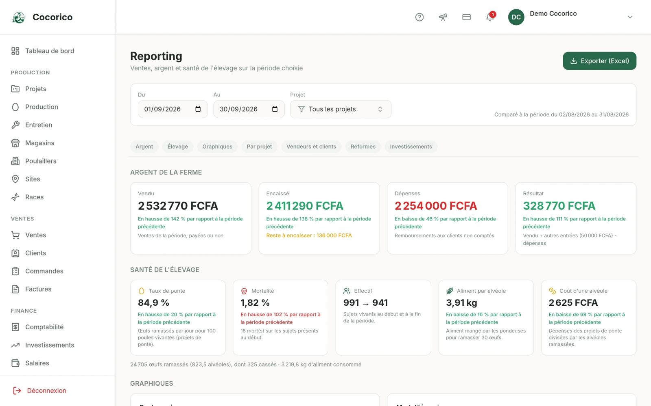
Task: Open calendar picker in Au date field
Action: 275,109
